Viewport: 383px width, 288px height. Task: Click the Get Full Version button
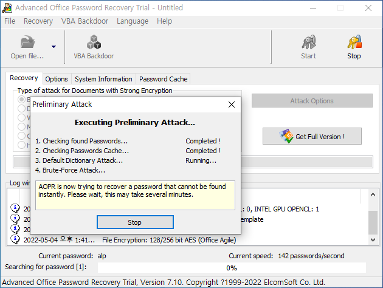click(x=312, y=136)
